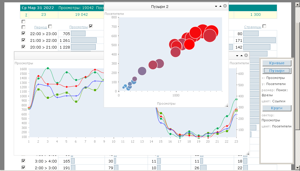The width and height of the screenshot is (300, 171).
Task: Change the size parameter Поиск: фразы
Action: [x=275, y=92]
